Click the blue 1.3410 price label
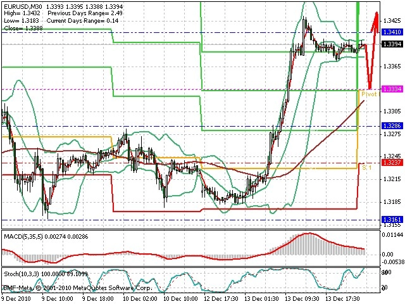 tap(392, 32)
